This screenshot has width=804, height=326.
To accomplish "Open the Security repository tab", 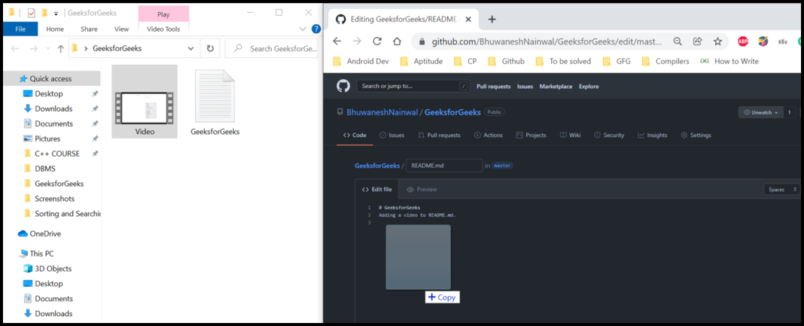I will click(x=609, y=136).
